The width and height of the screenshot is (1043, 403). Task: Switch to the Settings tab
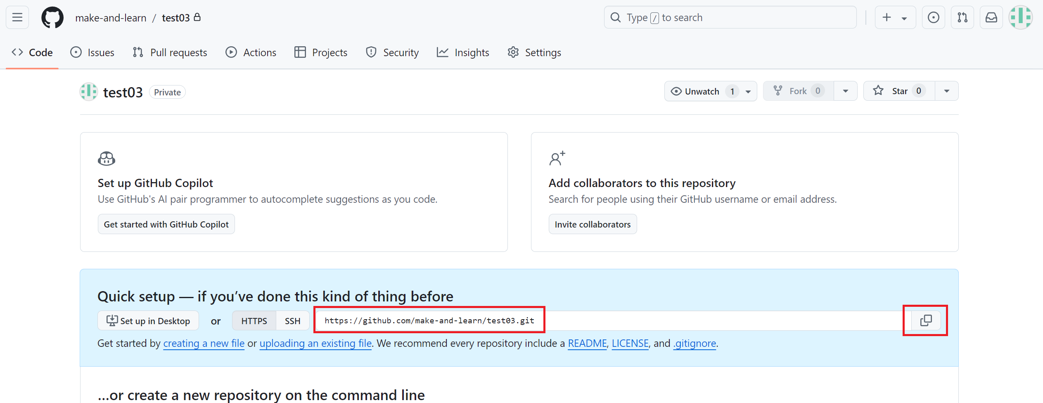pyautogui.click(x=534, y=52)
